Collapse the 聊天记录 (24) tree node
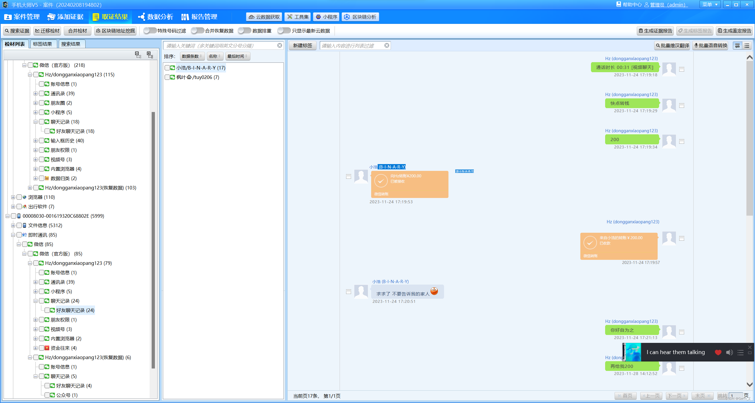The width and height of the screenshot is (755, 403). click(x=35, y=301)
